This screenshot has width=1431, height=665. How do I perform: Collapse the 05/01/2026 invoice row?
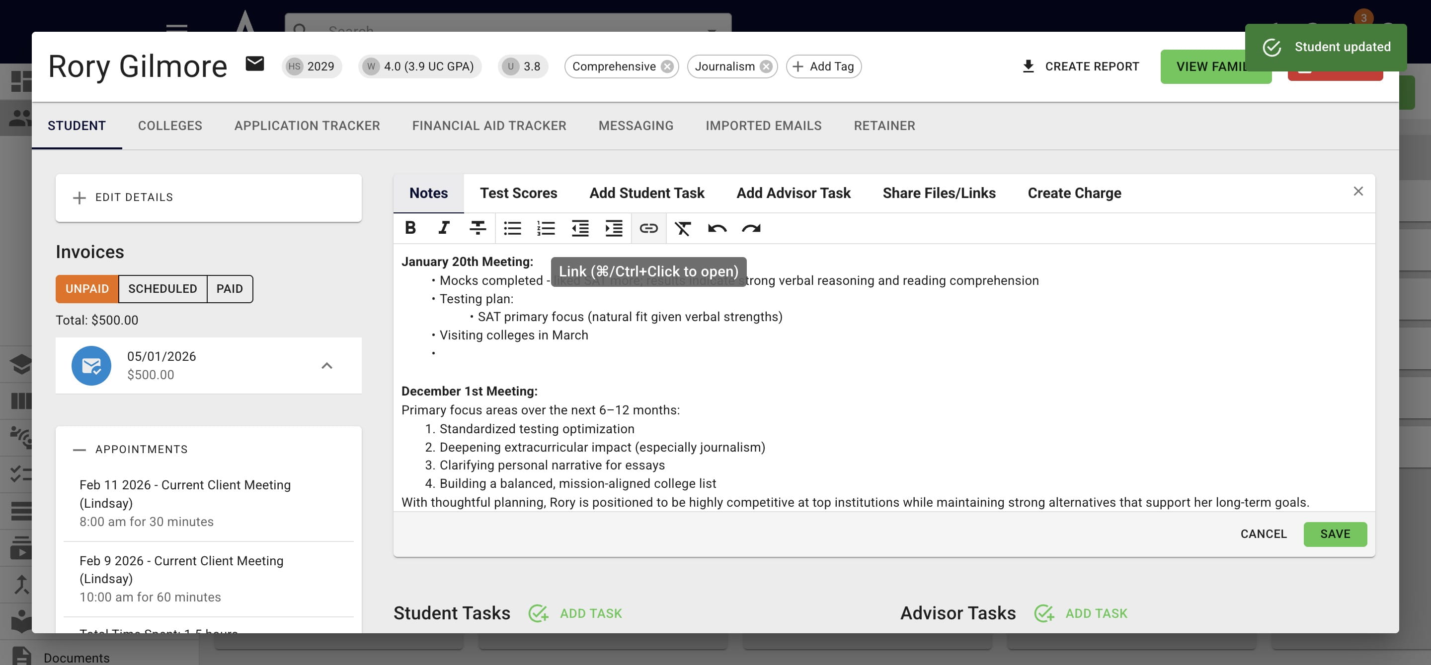click(326, 365)
